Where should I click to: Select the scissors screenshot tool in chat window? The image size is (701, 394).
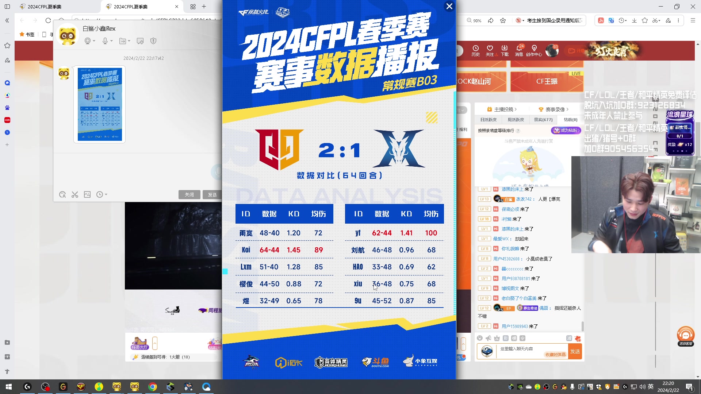(x=75, y=194)
